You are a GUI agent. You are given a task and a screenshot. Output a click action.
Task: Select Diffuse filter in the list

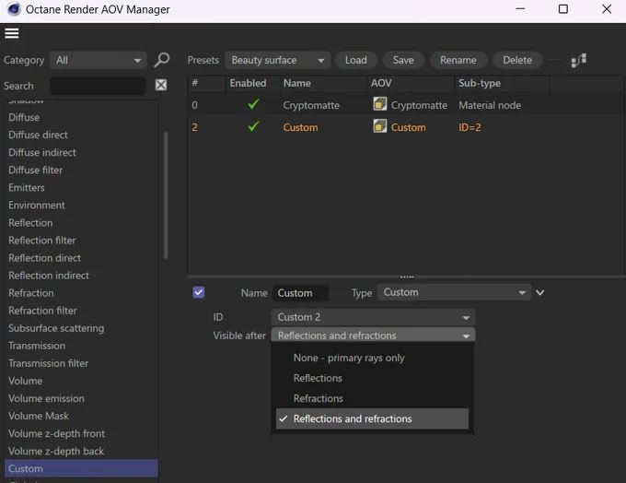(x=81, y=170)
